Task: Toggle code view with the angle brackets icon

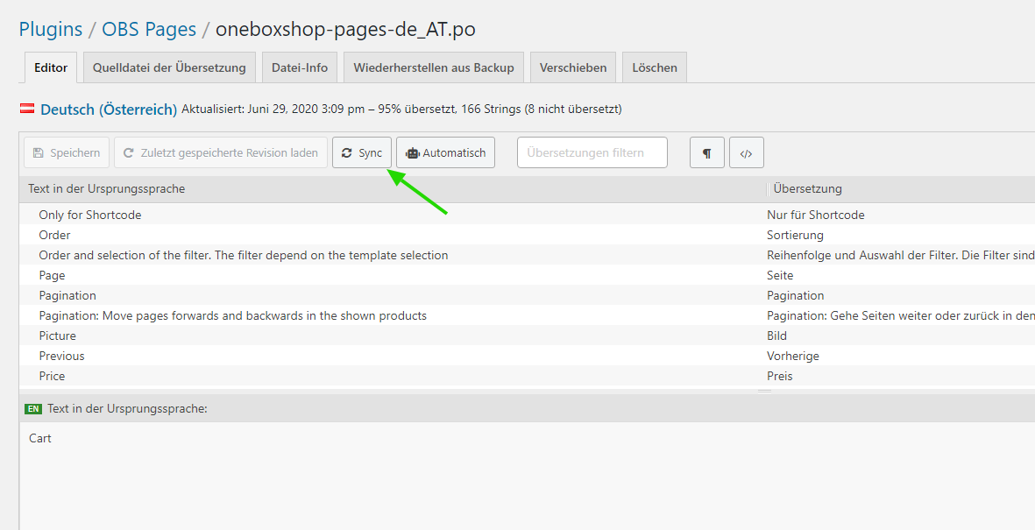Action: click(746, 152)
